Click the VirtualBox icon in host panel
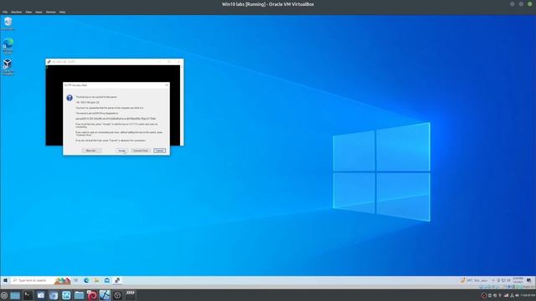This screenshot has height=301, width=536. click(x=105, y=295)
